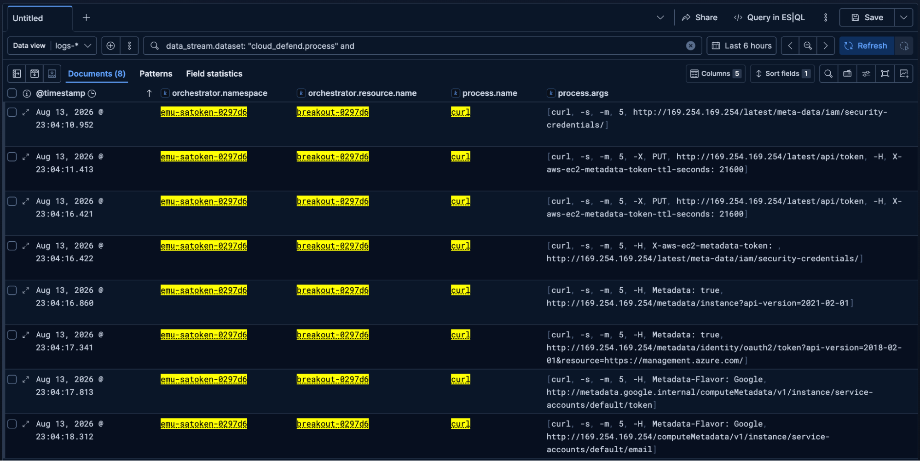Screen dimensions: 920x461
Task: Go to next time window
Action: pos(826,46)
